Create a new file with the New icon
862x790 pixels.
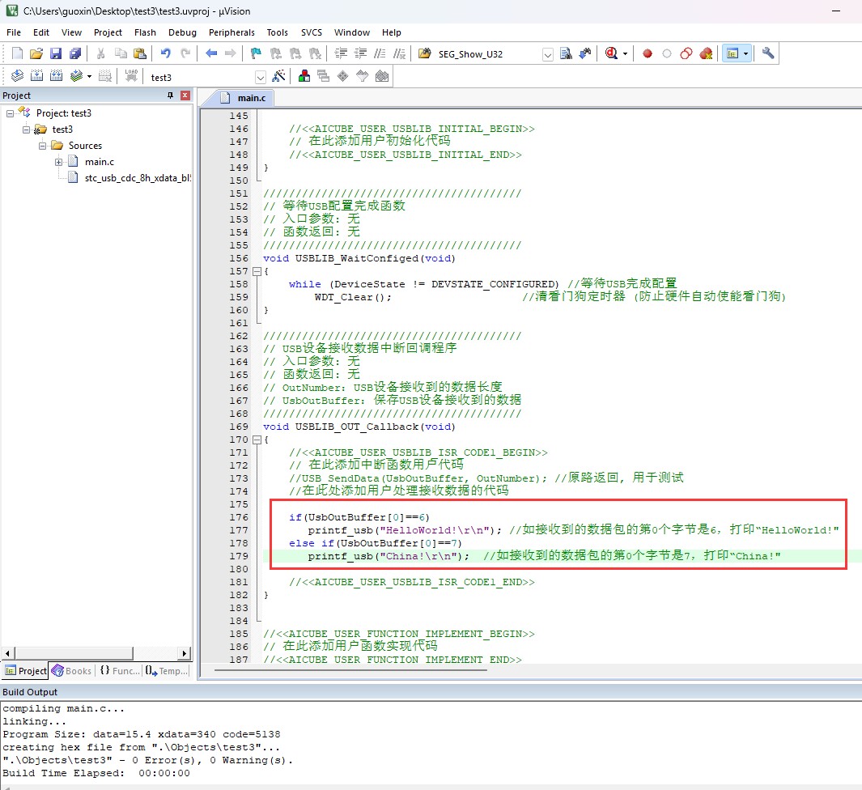pos(17,53)
